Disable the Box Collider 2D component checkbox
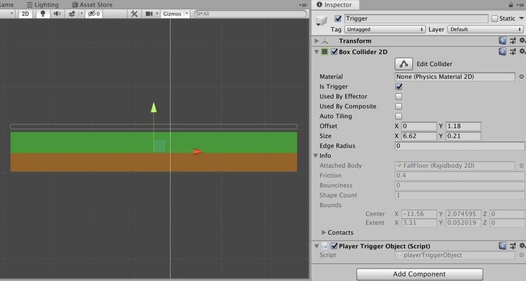526x281 pixels. [334, 52]
